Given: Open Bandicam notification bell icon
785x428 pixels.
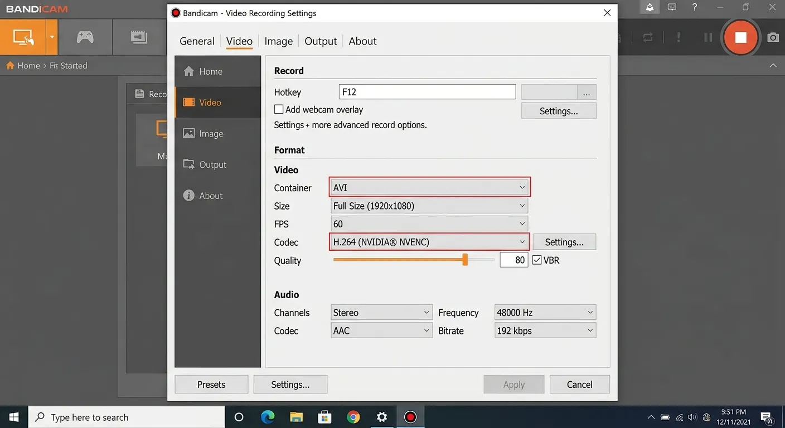Looking at the screenshot, I should (x=650, y=7).
